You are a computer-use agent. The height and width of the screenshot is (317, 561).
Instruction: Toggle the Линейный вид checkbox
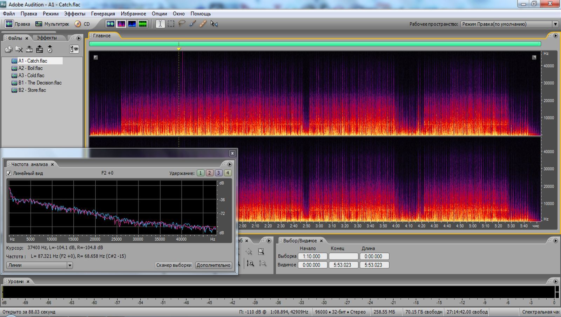coord(9,173)
